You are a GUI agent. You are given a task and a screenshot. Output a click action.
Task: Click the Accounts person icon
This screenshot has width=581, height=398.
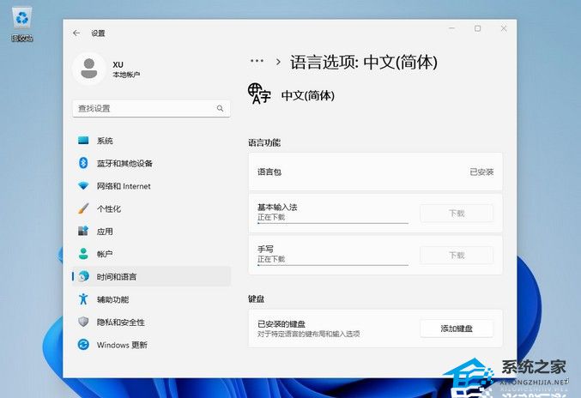(x=83, y=254)
